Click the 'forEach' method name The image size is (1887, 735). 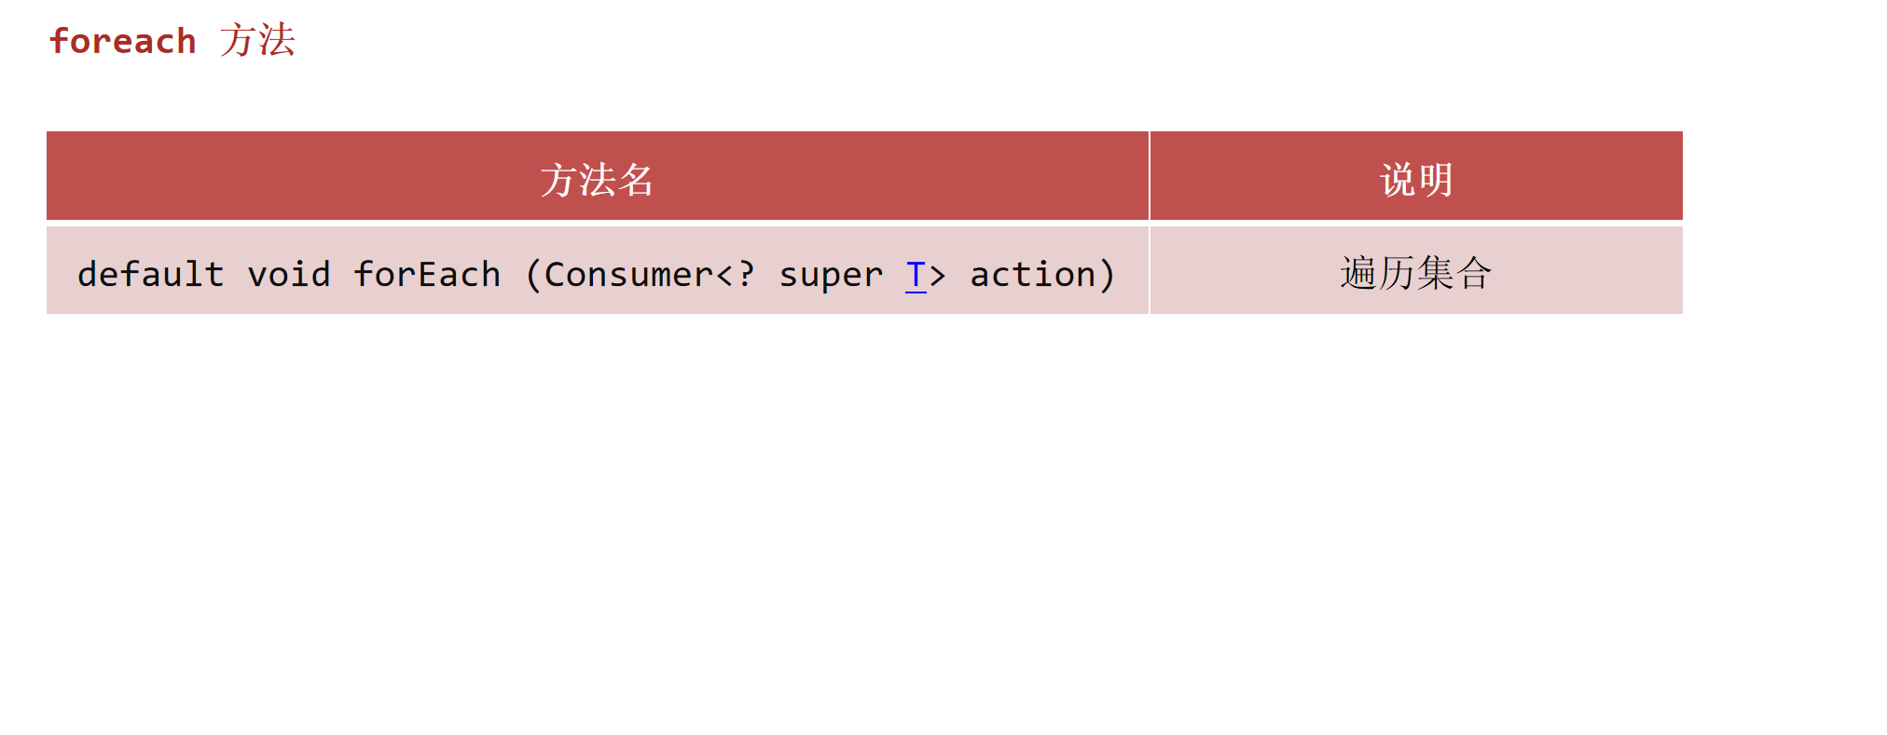427,275
